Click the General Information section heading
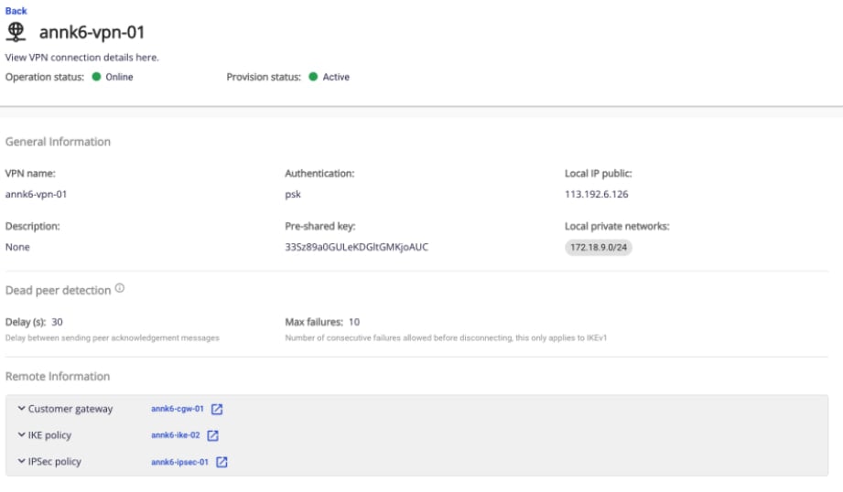843x492 pixels. (x=58, y=142)
